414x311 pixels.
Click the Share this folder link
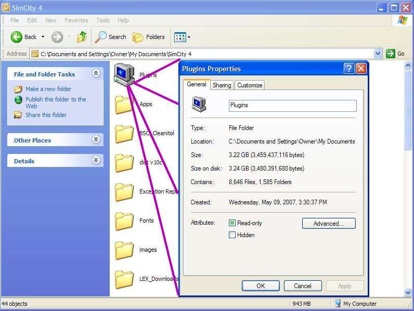(46, 115)
